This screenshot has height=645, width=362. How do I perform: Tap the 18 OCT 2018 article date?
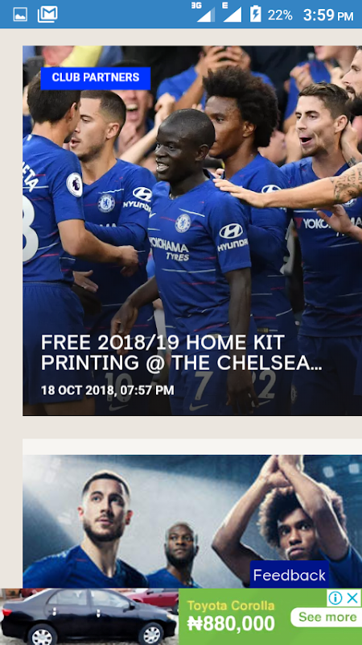coord(108,390)
